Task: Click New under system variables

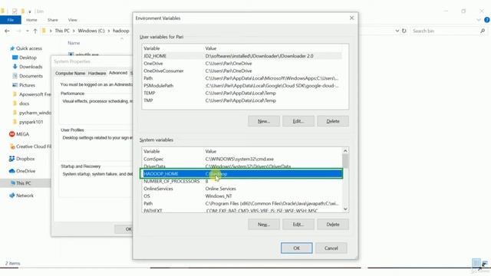Action: (264, 225)
